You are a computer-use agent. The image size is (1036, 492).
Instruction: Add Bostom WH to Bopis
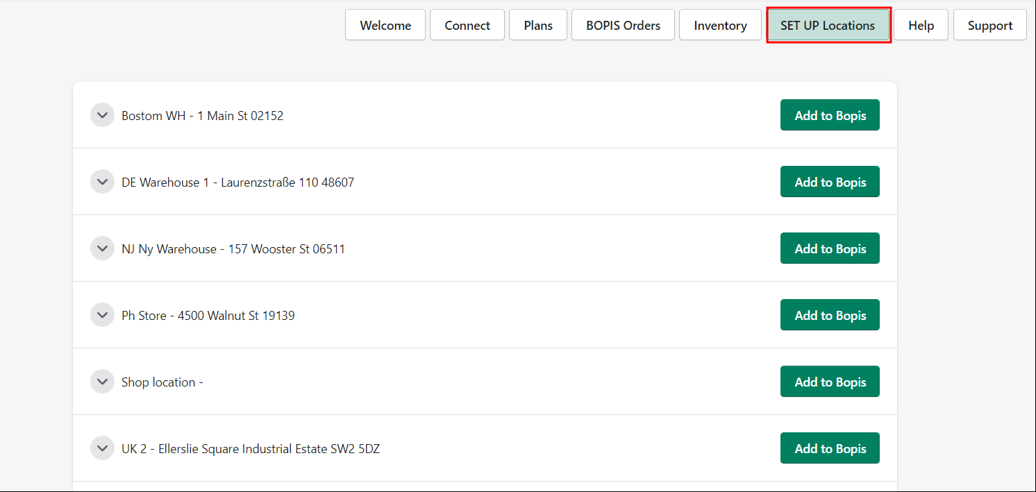(830, 115)
